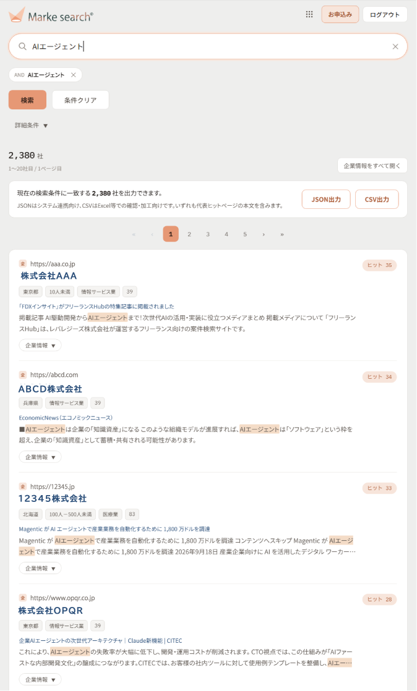The image size is (417, 691).
Task: Open the ABCD株式会社 company link
Action: click(50, 389)
